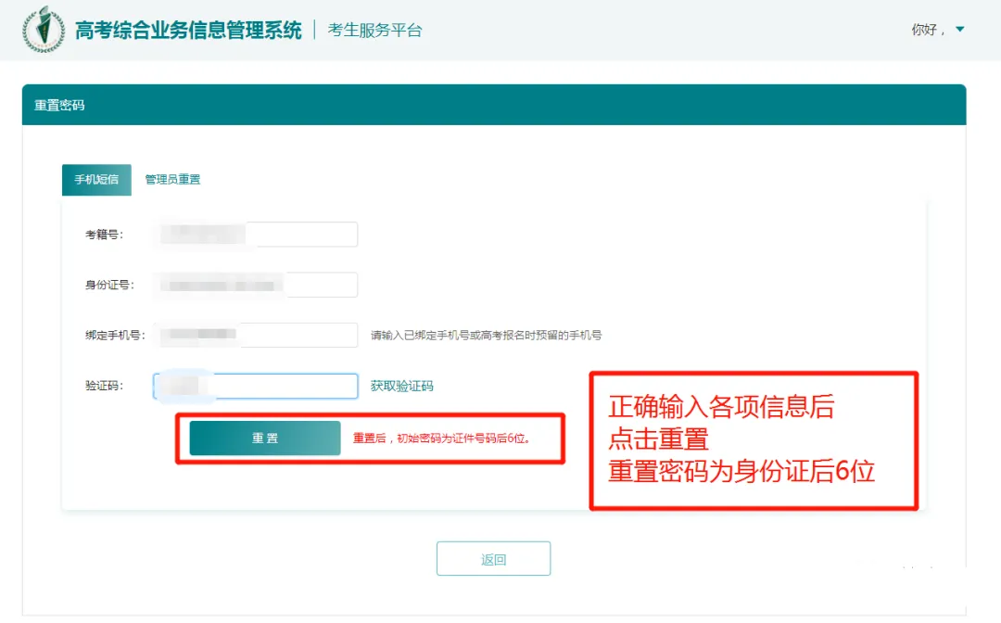Viewport: 1001px width, 623px height.
Task: Focus the 考籍号 input field
Action: click(x=256, y=235)
